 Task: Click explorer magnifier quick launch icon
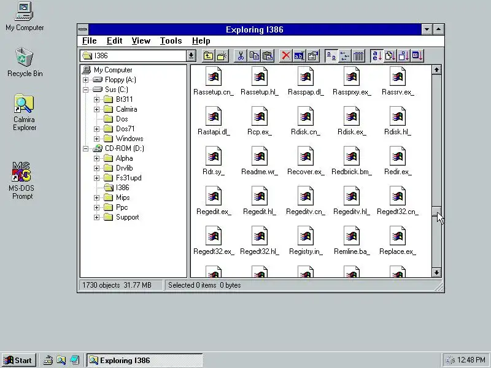pyautogui.click(x=61, y=360)
